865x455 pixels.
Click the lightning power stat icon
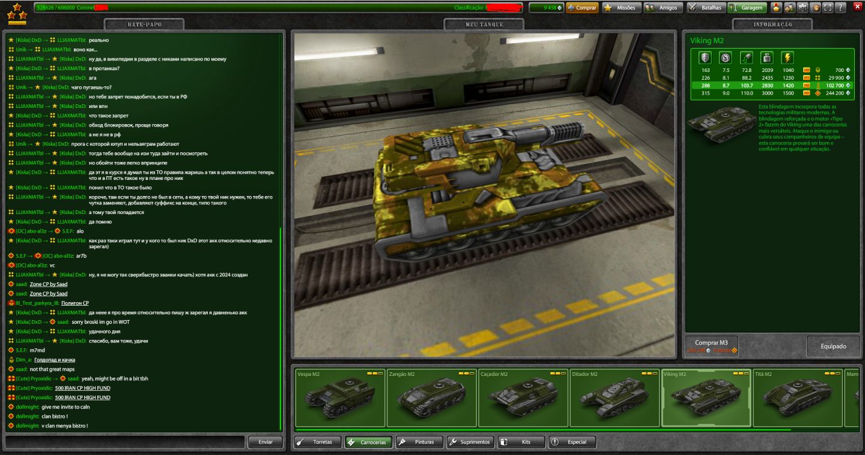click(x=788, y=58)
